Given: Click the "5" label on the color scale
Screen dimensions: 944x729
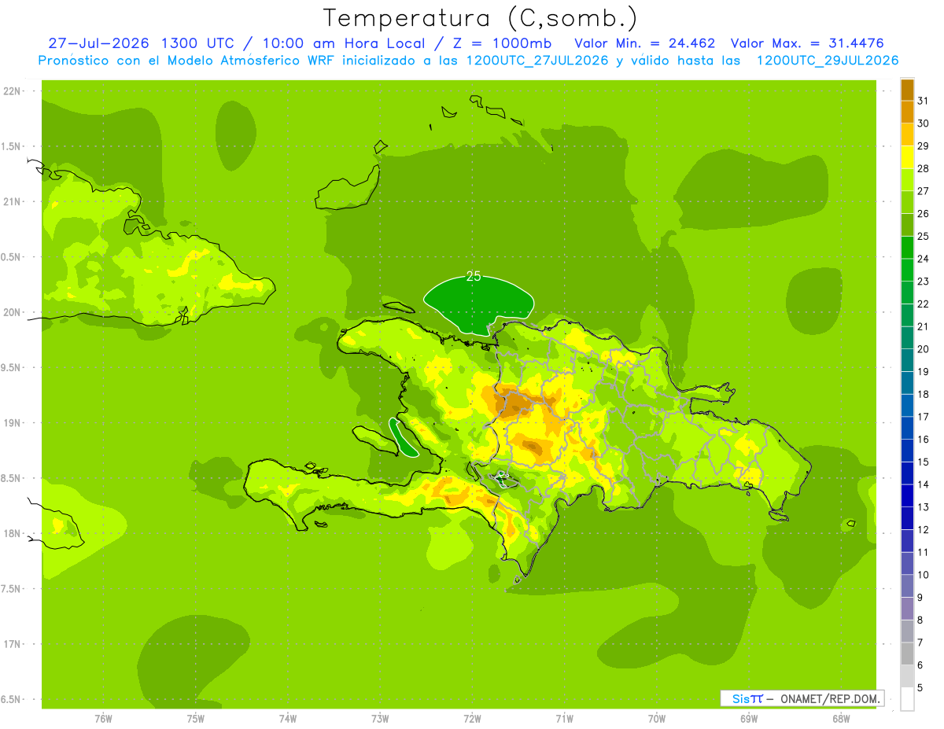Looking at the screenshot, I should pos(920,687).
